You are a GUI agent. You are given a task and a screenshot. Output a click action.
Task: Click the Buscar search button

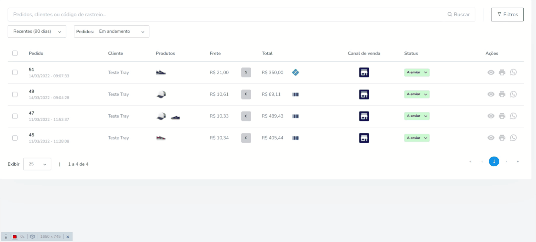click(459, 15)
